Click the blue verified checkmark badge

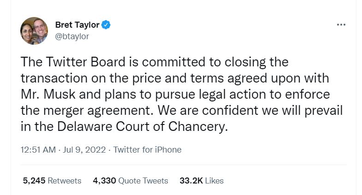pos(106,25)
